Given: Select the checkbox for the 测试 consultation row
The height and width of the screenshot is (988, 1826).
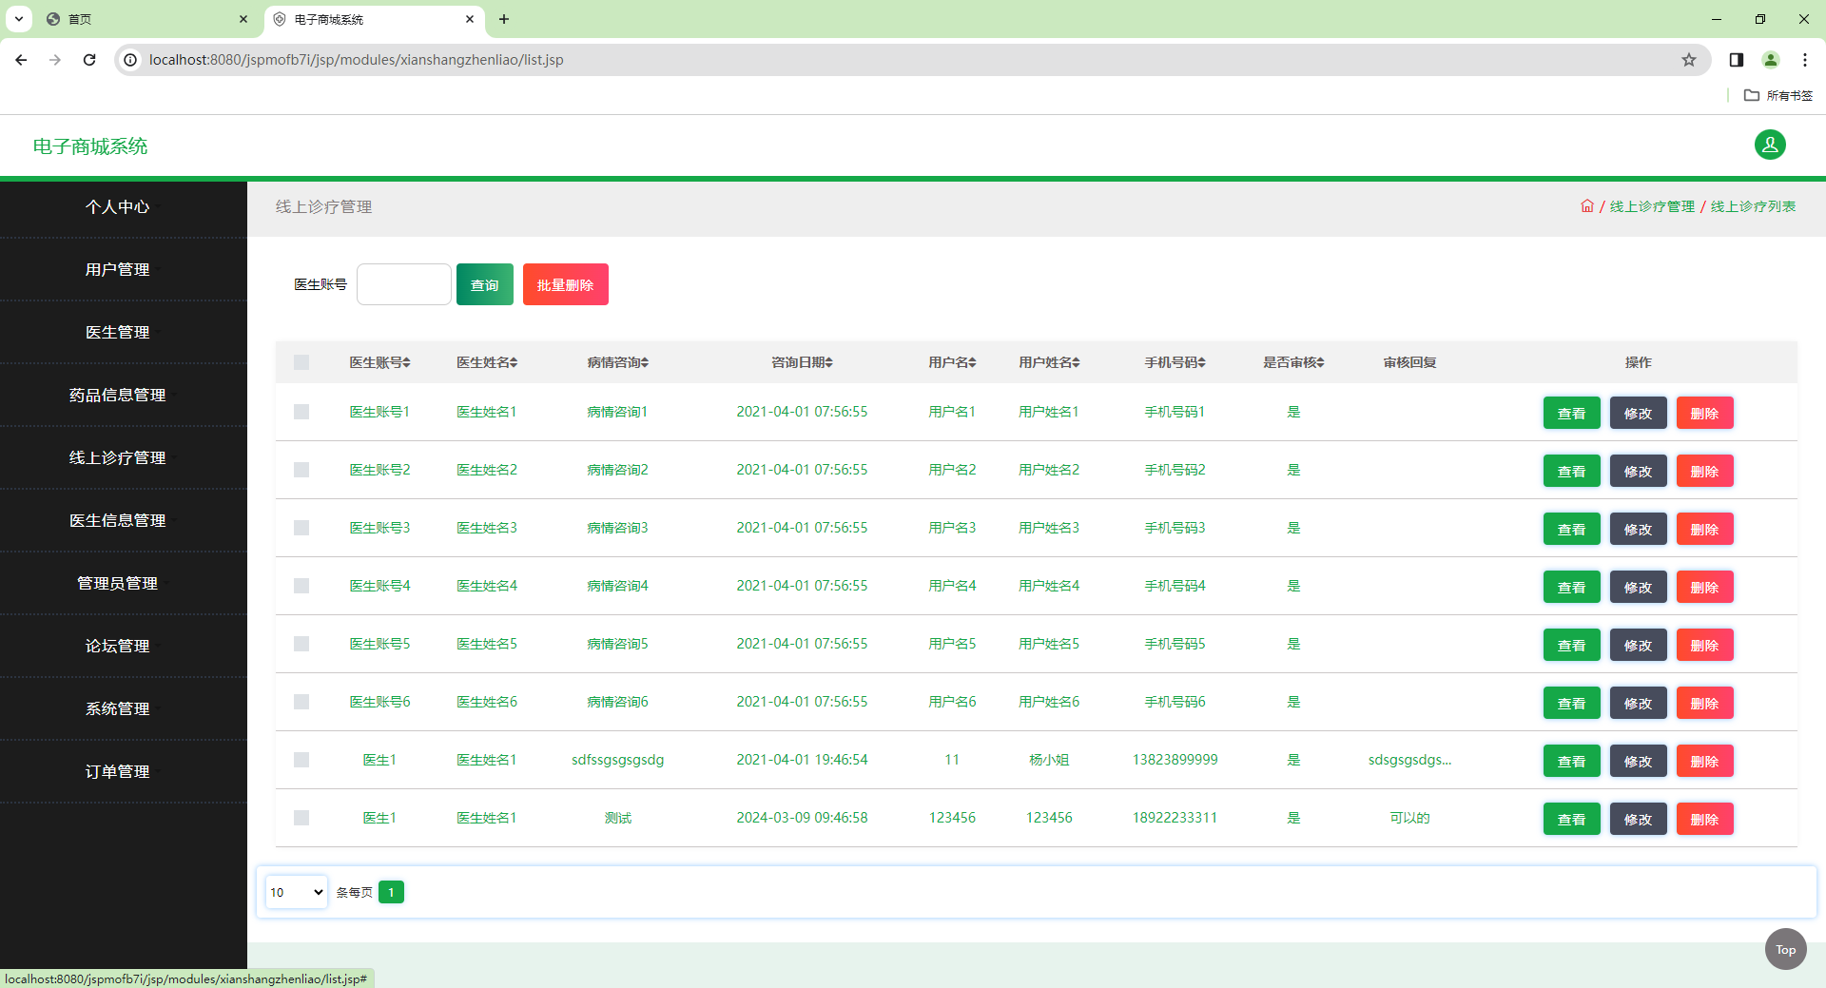Looking at the screenshot, I should tap(301, 818).
